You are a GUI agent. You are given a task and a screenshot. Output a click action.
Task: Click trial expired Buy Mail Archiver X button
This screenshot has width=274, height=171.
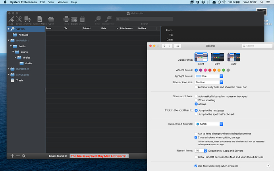[99, 156]
